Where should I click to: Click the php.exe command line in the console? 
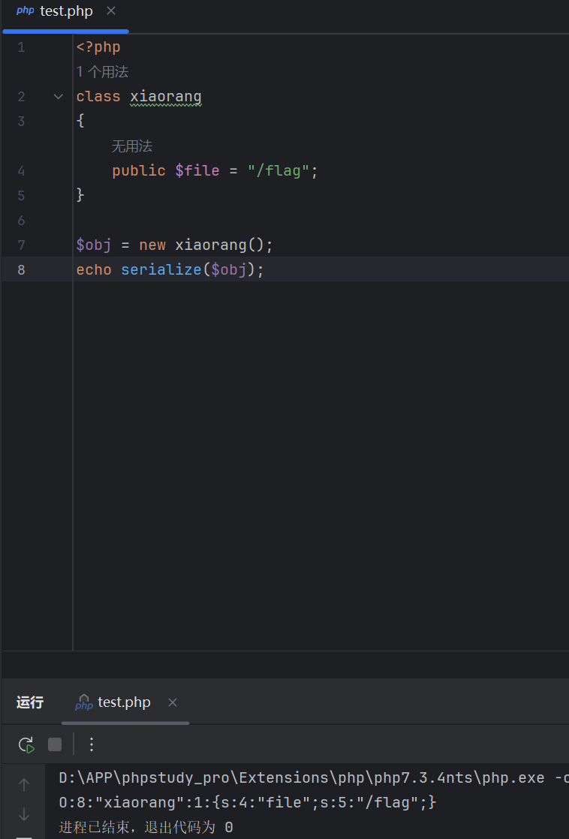tap(314, 777)
